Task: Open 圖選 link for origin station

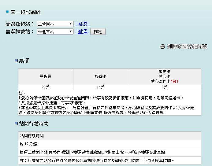Action: 82,24
